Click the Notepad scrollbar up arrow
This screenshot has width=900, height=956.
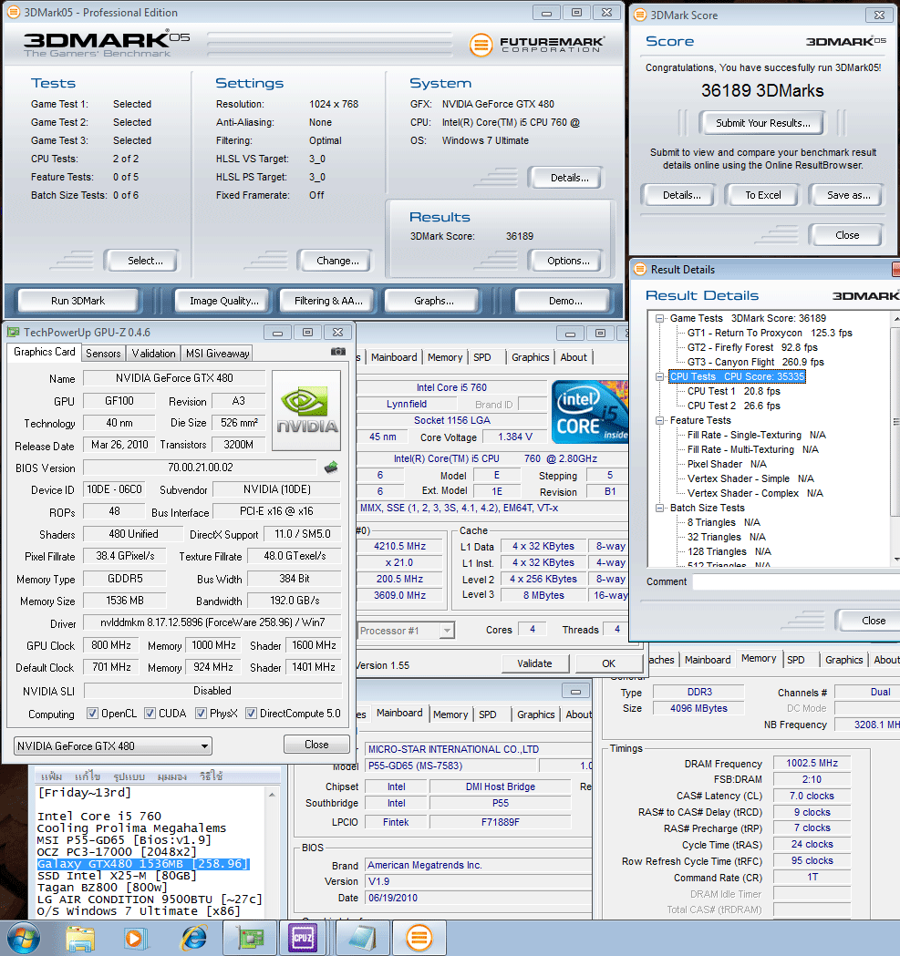(272, 795)
